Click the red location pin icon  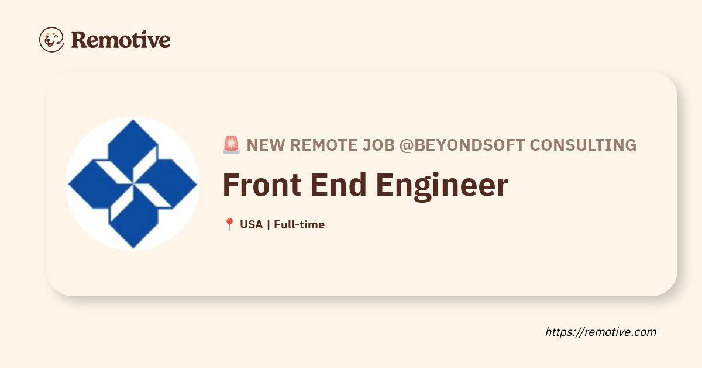[x=229, y=224]
